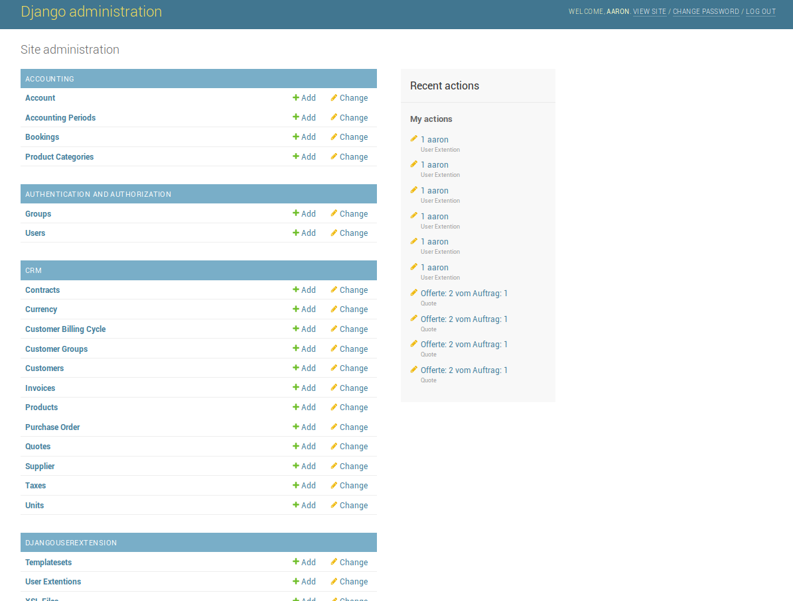Click the plus icon for Customer Billing Cycle
The width and height of the screenshot is (793, 601).
click(x=296, y=329)
